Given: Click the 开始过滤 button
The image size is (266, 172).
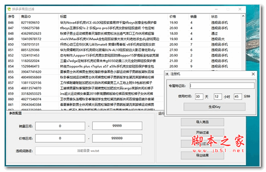Looking at the screenshot, I should pos(202,133).
